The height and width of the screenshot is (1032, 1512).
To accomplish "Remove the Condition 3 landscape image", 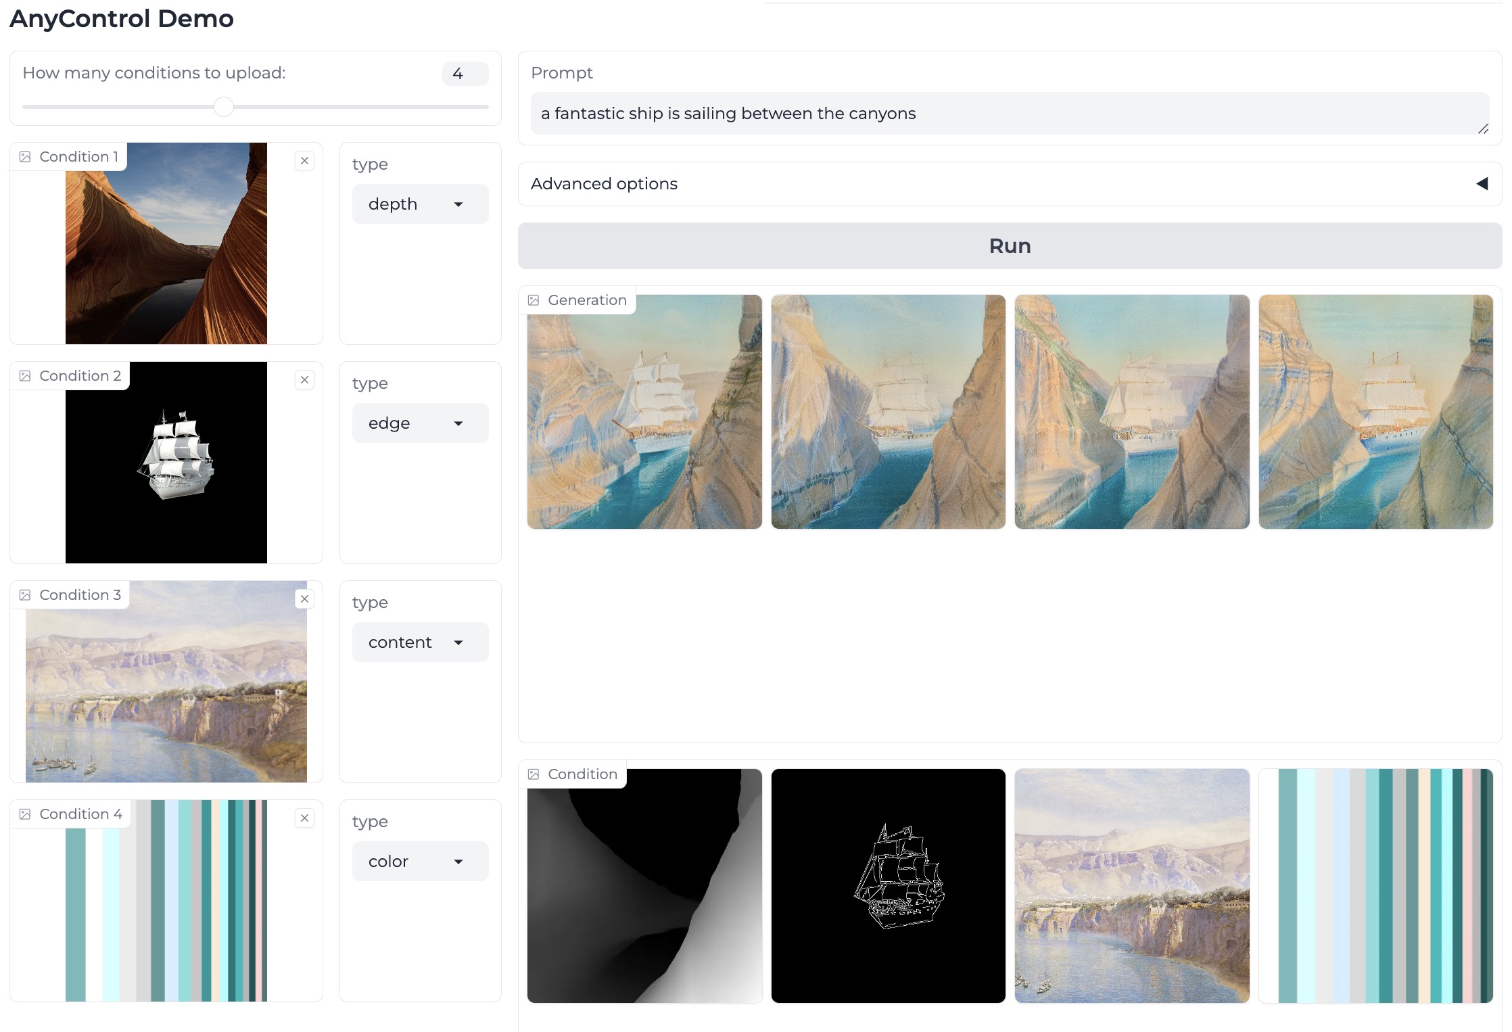I will click(x=304, y=599).
